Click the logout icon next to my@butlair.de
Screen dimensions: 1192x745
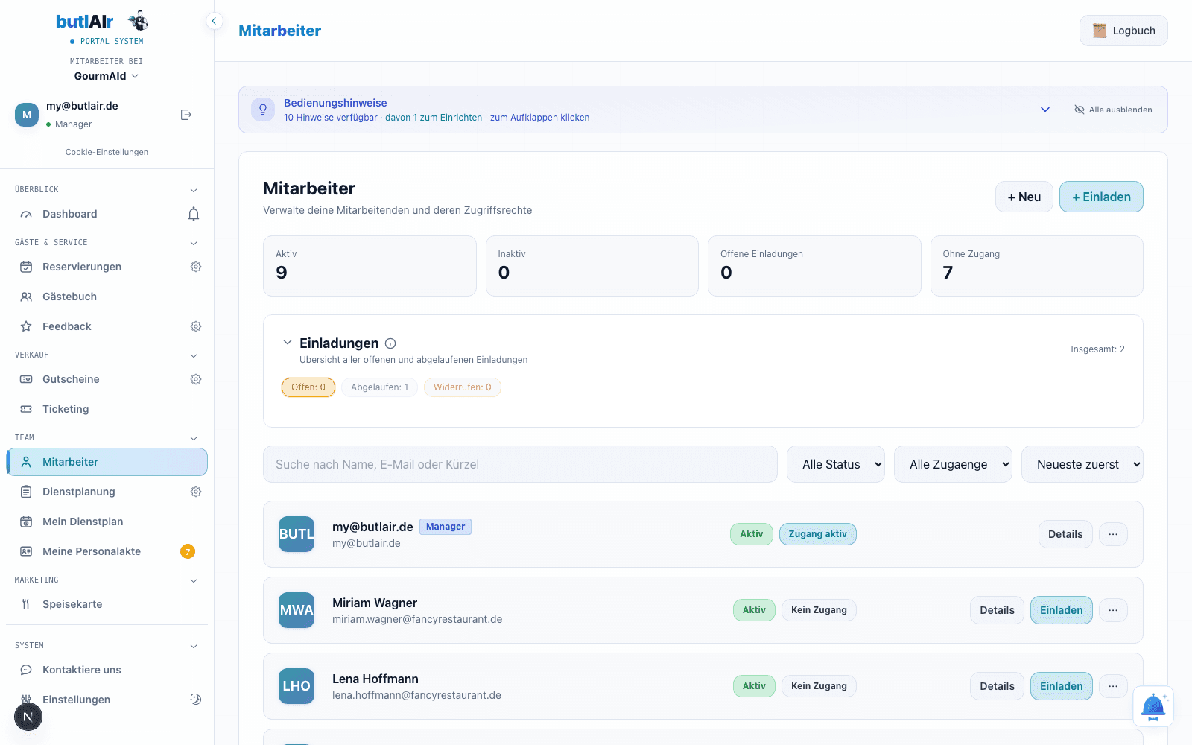(186, 115)
